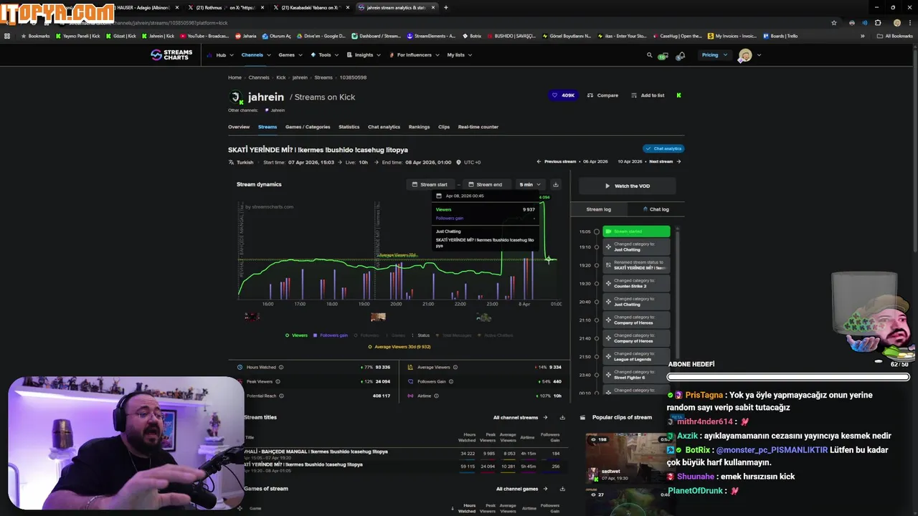Toggle Total Messages series in legend
Screen dimensions: 918x516
coord(454,335)
